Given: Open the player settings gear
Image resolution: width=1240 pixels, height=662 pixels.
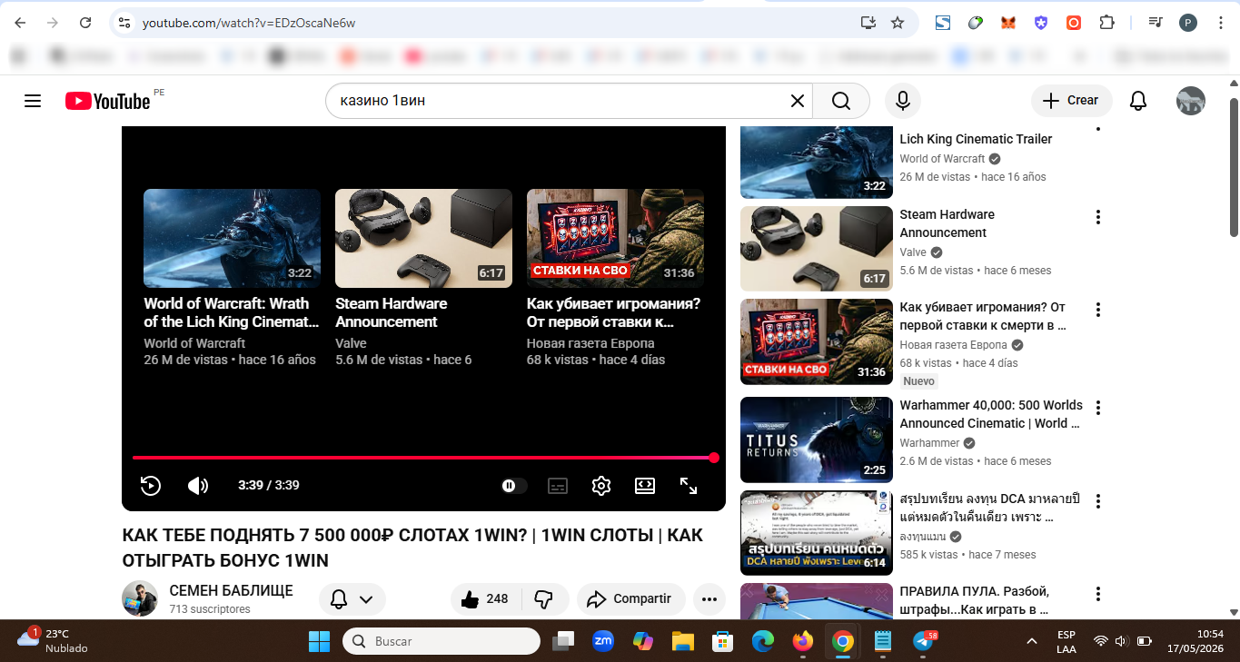Looking at the screenshot, I should click(x=601, y=486).
